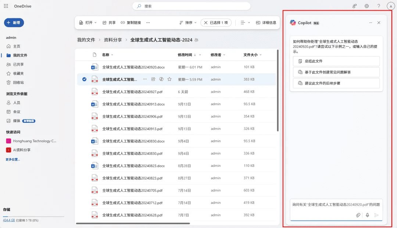This screenshot has width=397, height=228.
Task: Click 基于此文件创建常见问题解答 suggestion
Action: (336, 72)
